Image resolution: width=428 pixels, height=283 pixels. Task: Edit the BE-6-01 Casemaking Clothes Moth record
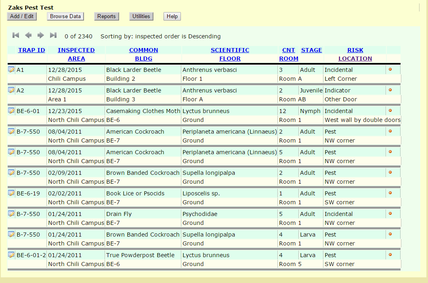pos(11,111)
